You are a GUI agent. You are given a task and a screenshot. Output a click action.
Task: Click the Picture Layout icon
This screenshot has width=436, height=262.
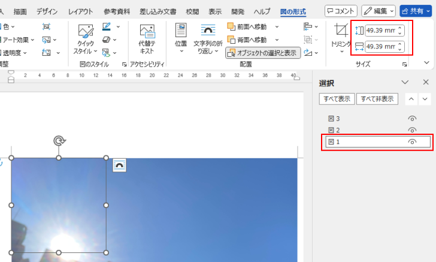click(105, 52)
